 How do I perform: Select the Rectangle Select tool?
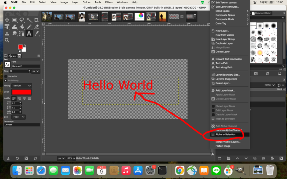[14, 20]
